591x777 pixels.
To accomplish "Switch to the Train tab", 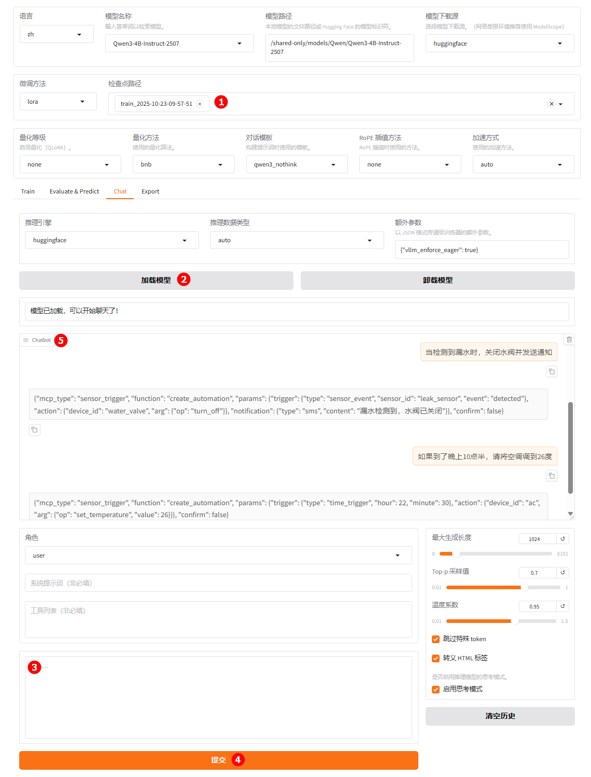I will [x=28, y=191].
